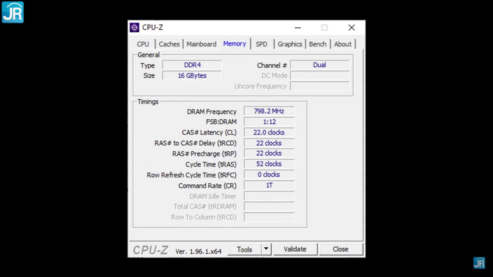The width and height of the screenshot is (493, 277).
Task: Open the Caches tab
Action: click(169, 44)
